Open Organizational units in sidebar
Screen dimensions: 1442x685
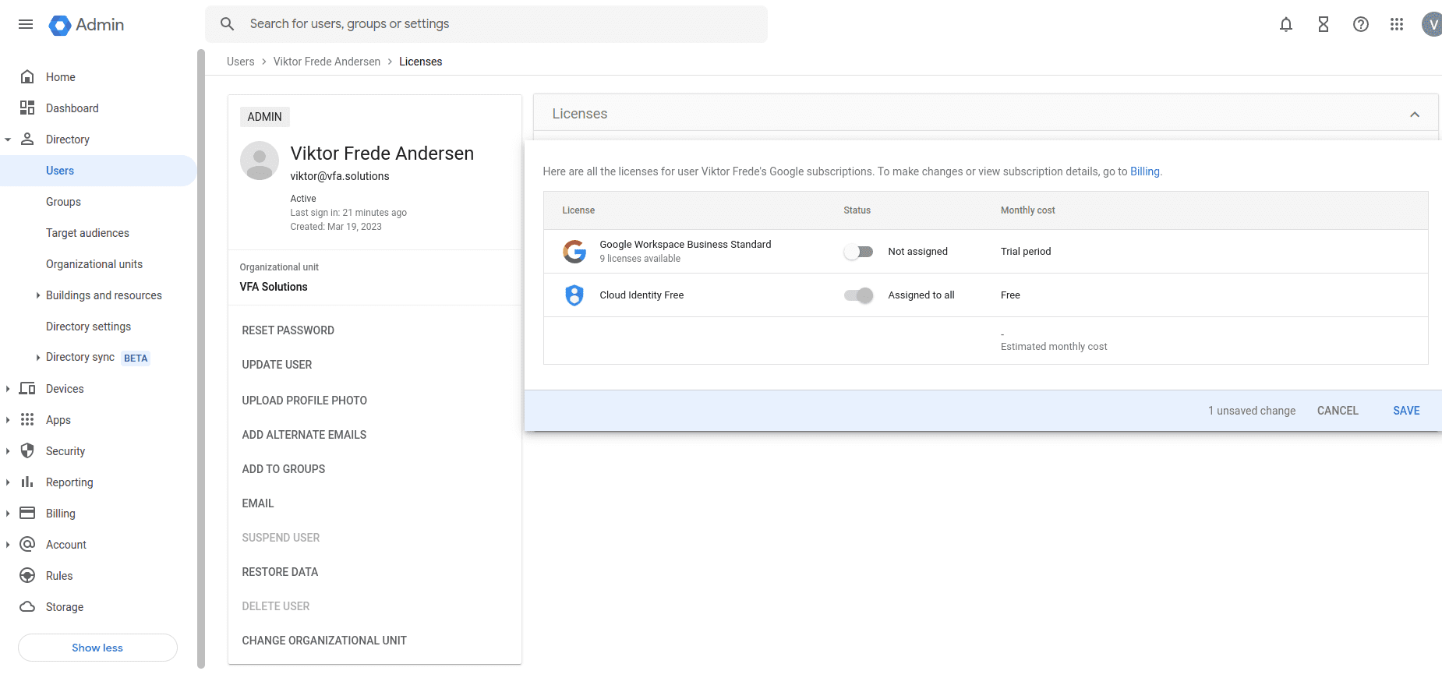(94, 264)
